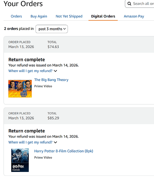This screenshot has height=178, width=154.
Task: Open The Big Bang Theory title link
Action: 51,80
